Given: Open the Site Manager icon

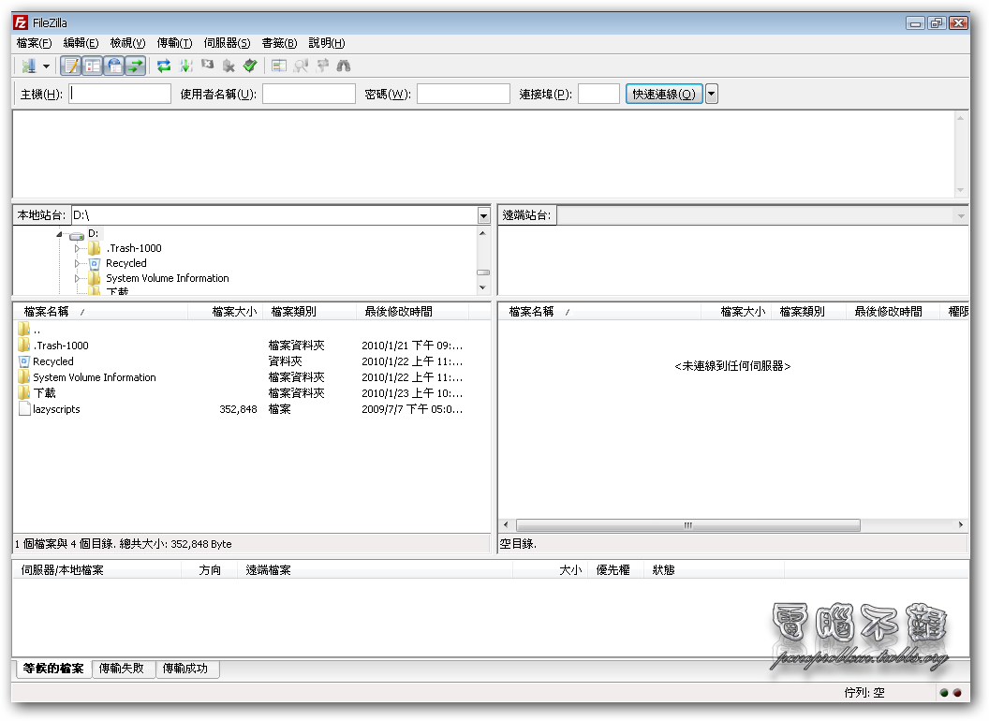Looking at the screenshot, I should pos(28,66).
